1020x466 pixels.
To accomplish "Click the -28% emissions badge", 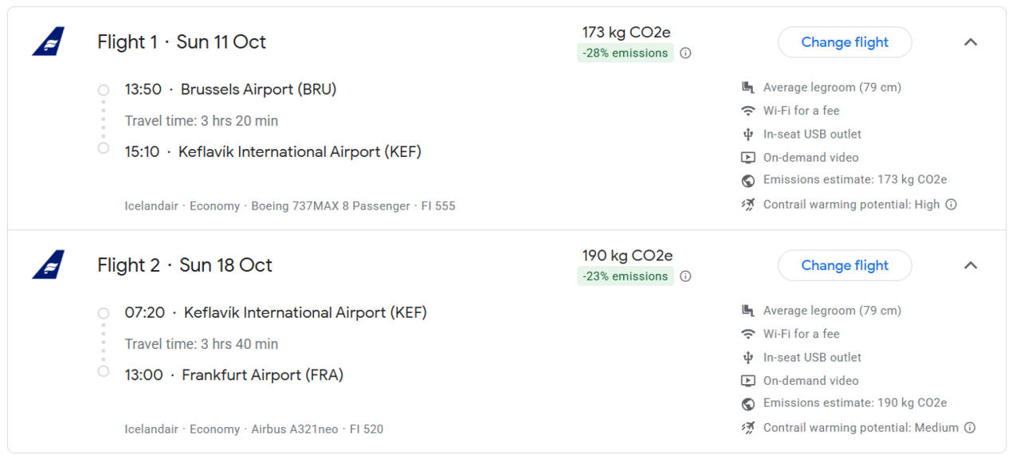I will 626,53.
